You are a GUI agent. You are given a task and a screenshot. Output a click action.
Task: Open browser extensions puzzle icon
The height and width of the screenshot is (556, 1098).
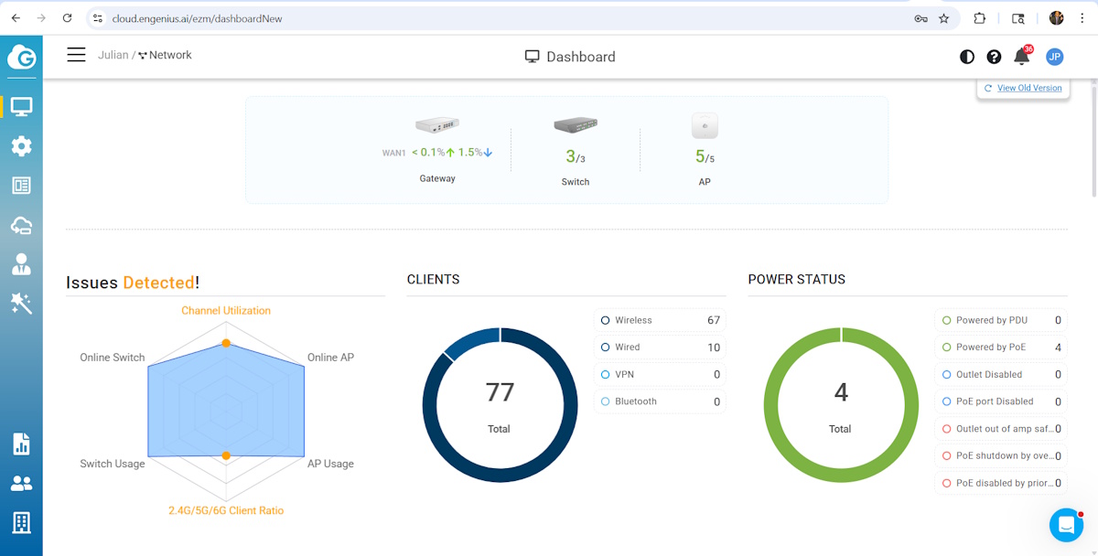pos(980,18)
